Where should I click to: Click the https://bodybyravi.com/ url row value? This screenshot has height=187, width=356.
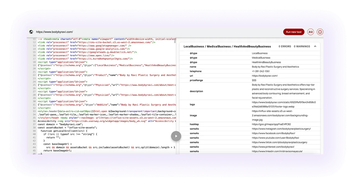264,75
